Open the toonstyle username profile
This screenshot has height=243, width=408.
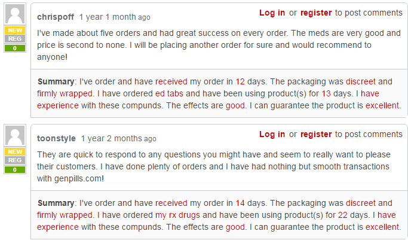pos(56,138)
